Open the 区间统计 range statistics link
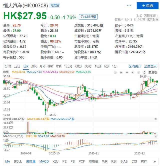 click(x=135, y=66)
